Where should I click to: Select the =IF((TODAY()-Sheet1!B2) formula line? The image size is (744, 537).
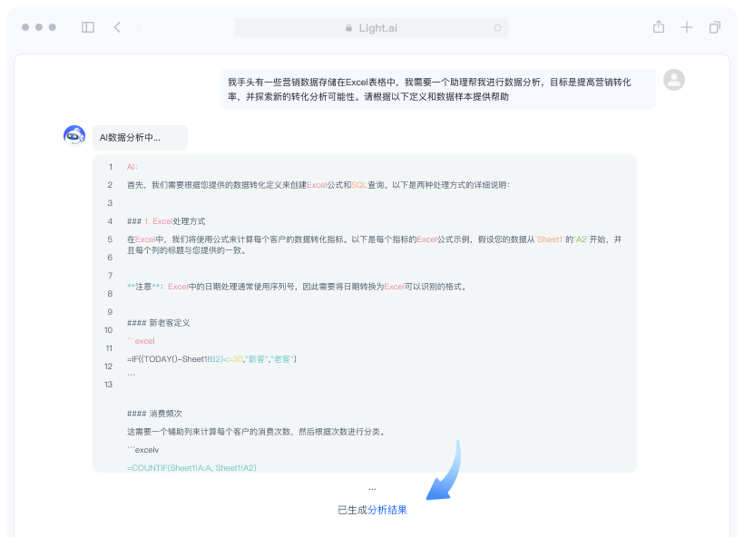[x=211, y=359]
